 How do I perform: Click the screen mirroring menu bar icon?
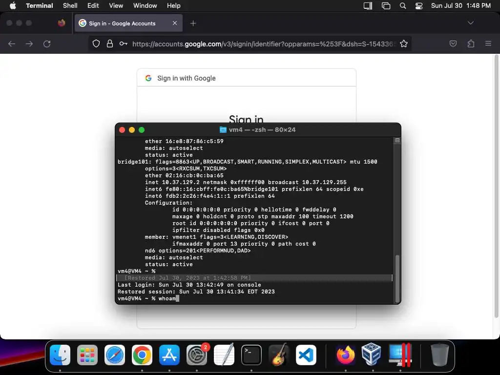pos(386,6)
